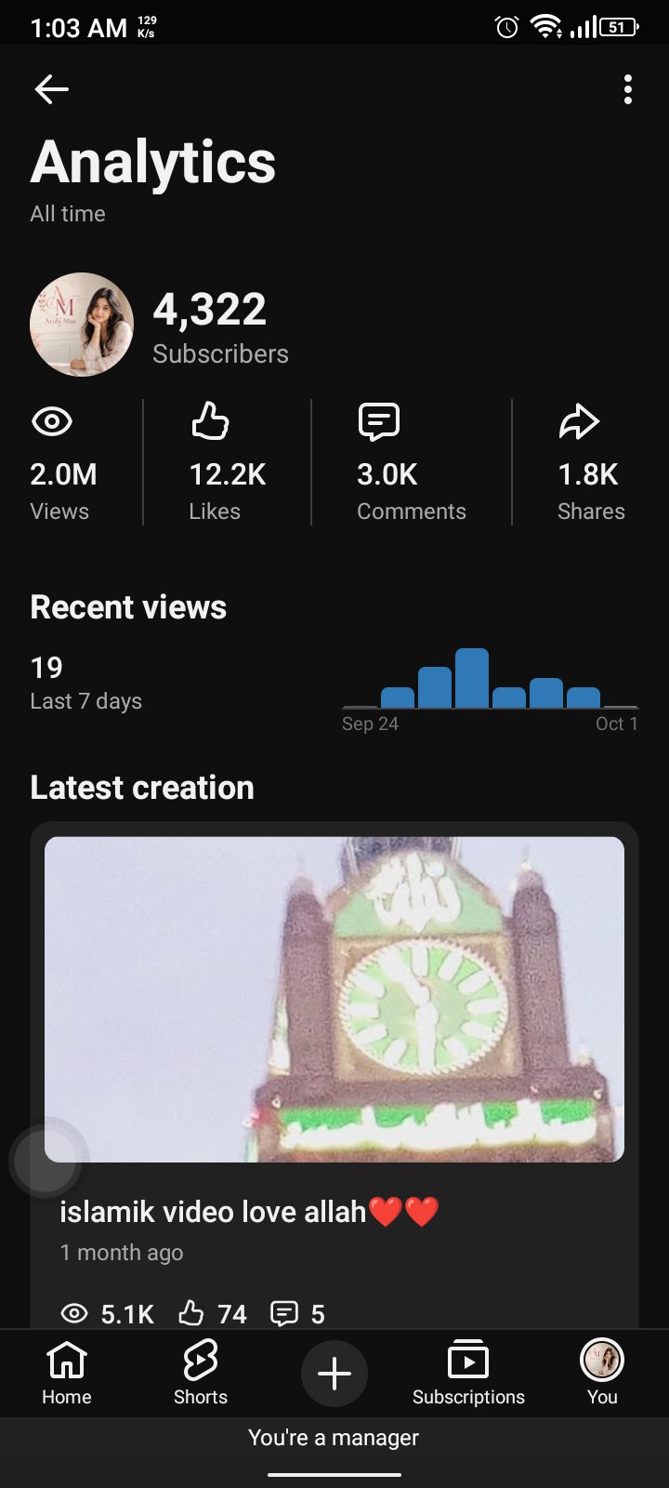Viewport: 669px width, 1488px height.
Task: Tap the 1 month ago timestamp
Action: click(122, 1253)
